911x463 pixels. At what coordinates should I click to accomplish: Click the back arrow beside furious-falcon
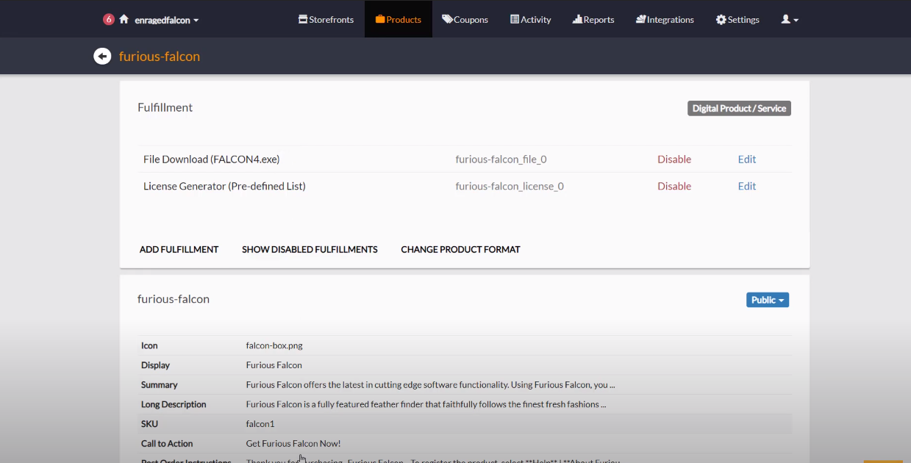pyautogui.click(x=102, y=56)
